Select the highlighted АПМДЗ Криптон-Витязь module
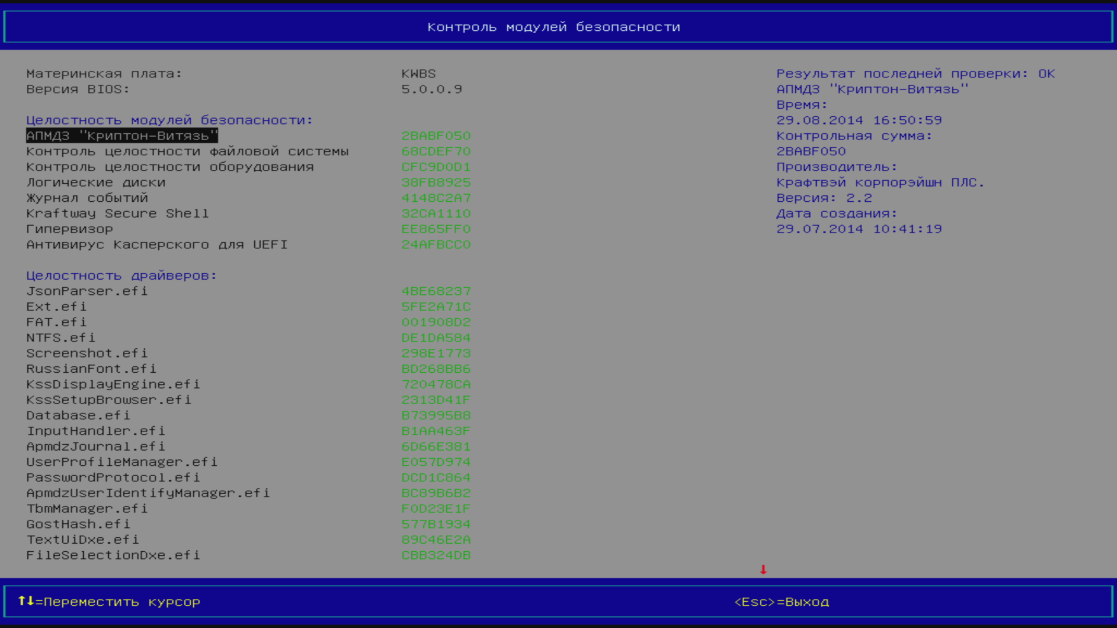This screenshot has height=628, width=1117. pos(122,135)
